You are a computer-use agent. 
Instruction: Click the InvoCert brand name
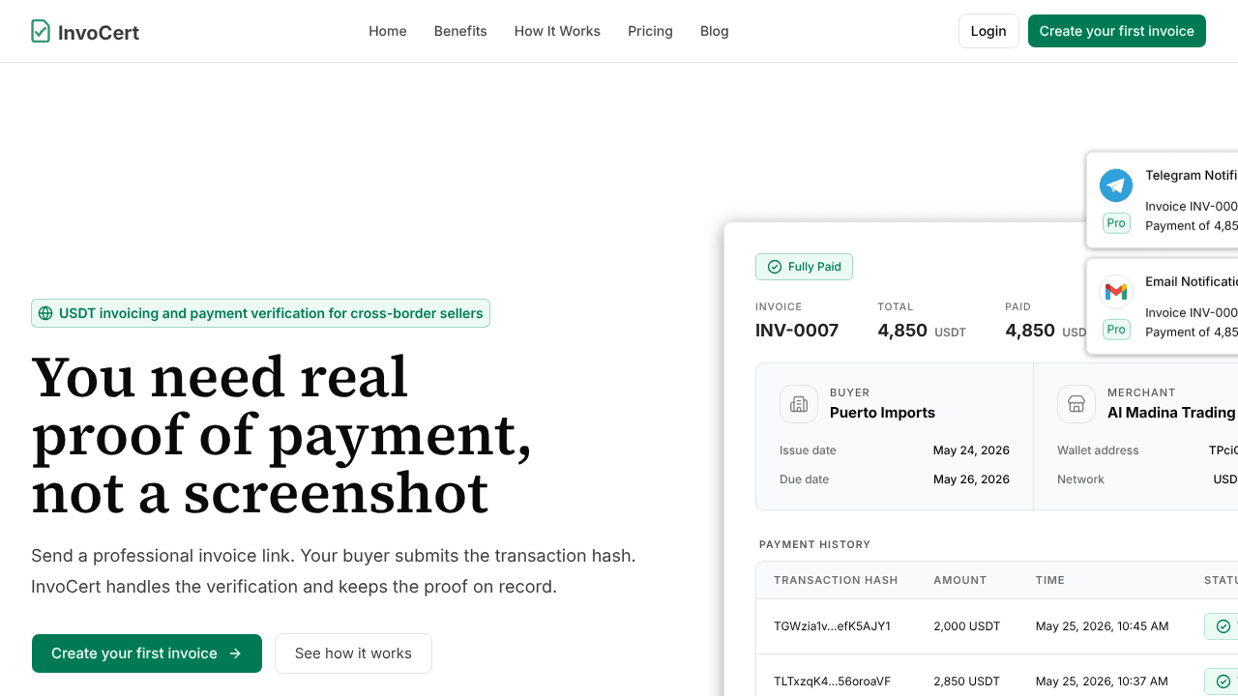click(x=99, y=32)
